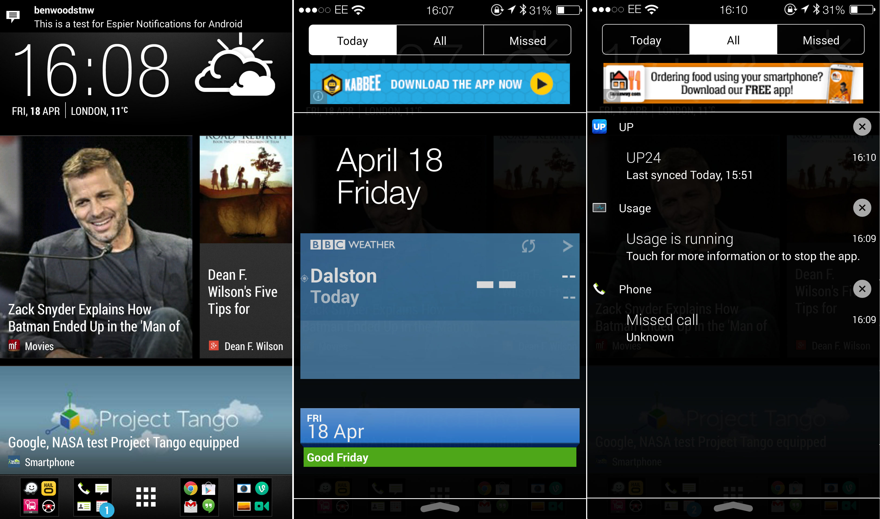Dismiss the UP notification

tap(863, 127)
